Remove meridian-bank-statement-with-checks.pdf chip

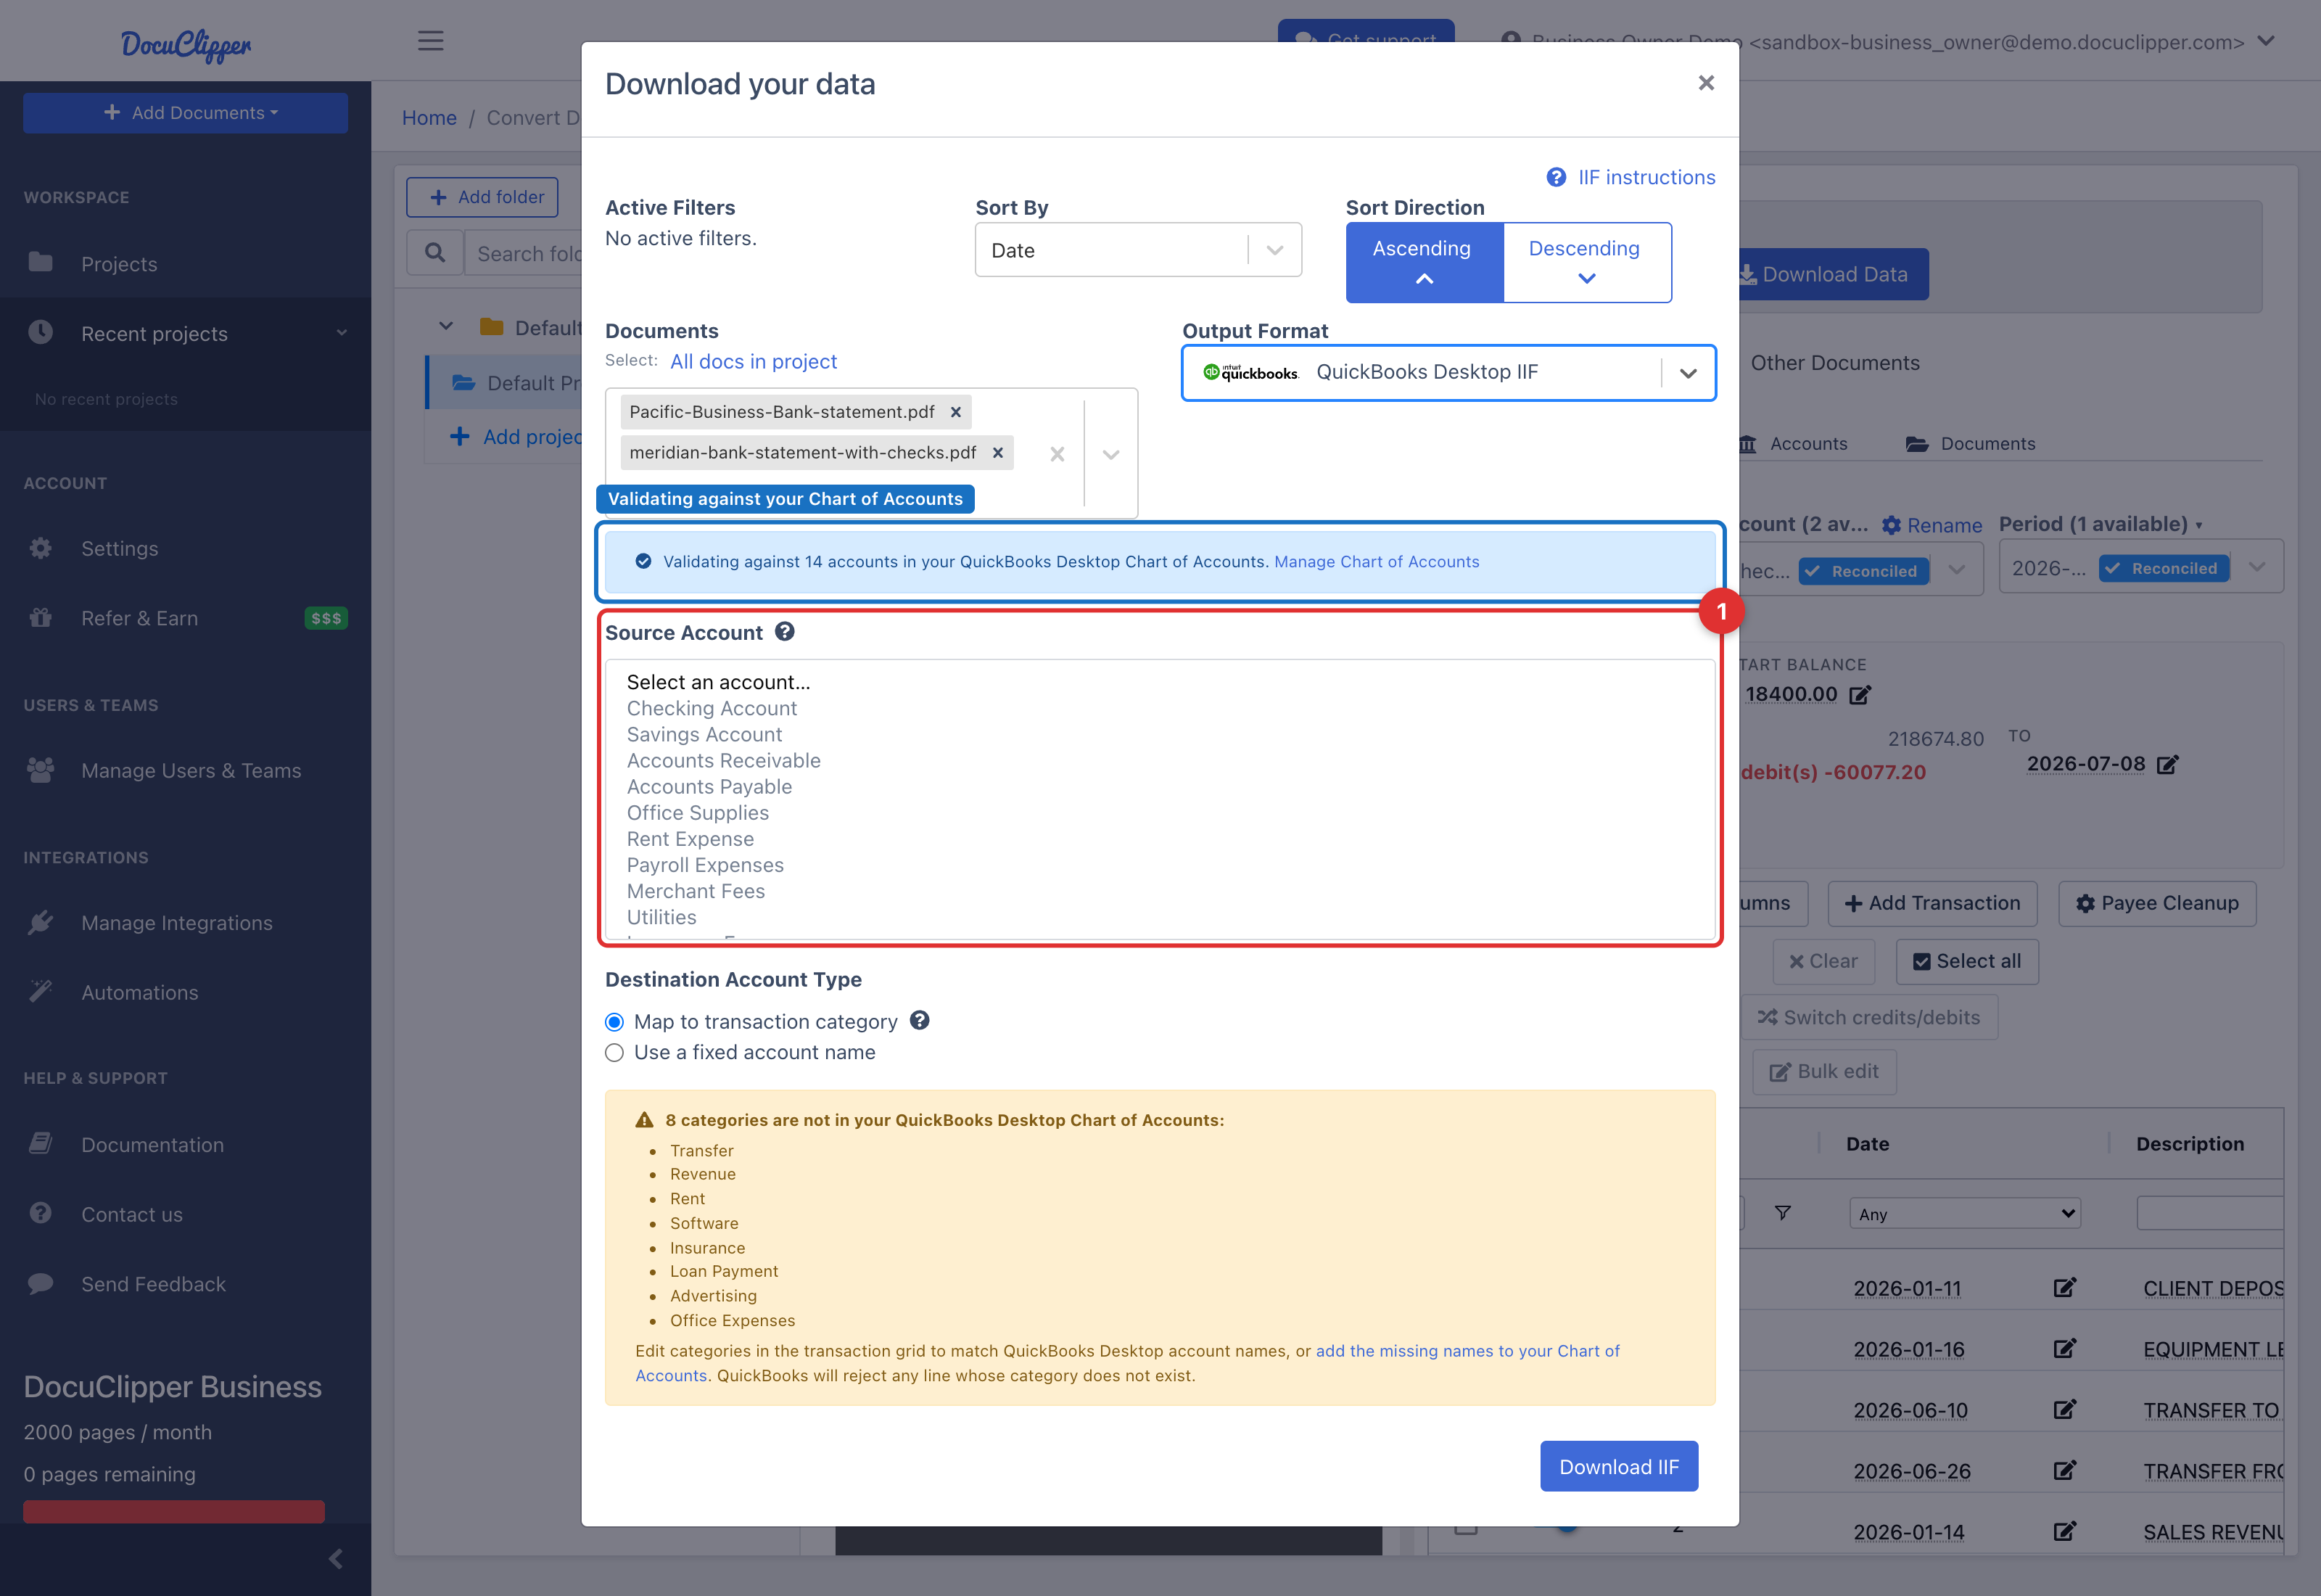coord(997,452)
